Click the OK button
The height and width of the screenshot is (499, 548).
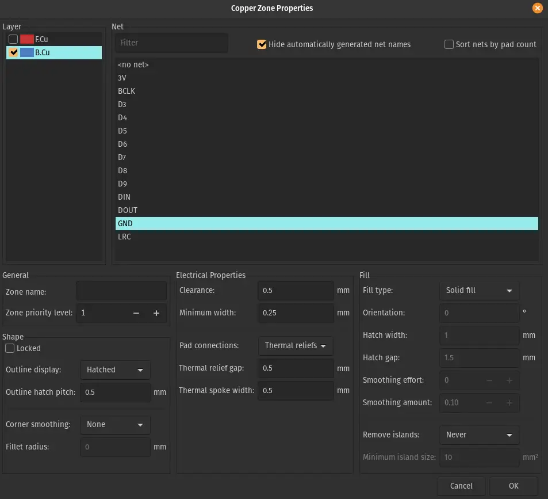pyautogui.click(x=513, y=486)
